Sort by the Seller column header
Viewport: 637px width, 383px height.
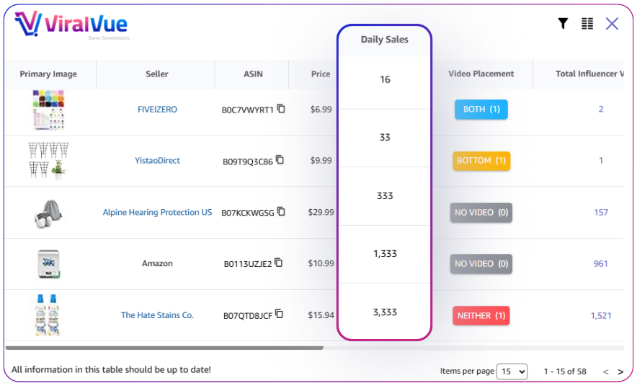tap(157, 74)
